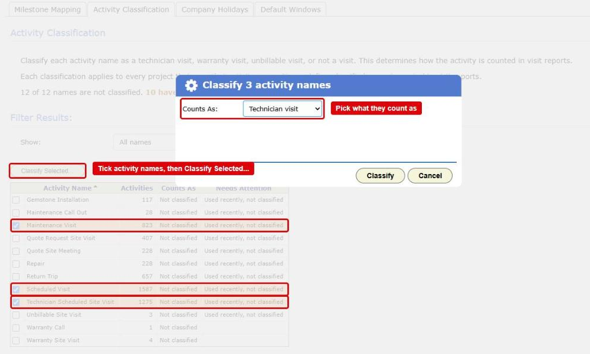Tick the Return Trip checkbox
Viewport: 590px width, 354px height.
(16, 277)
